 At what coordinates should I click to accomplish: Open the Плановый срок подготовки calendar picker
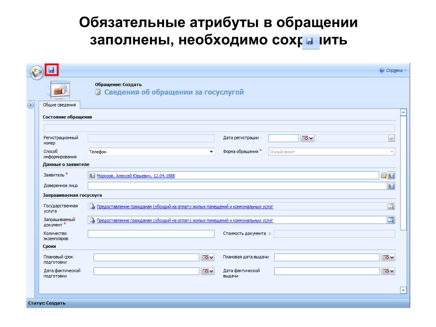click(208, 258)
